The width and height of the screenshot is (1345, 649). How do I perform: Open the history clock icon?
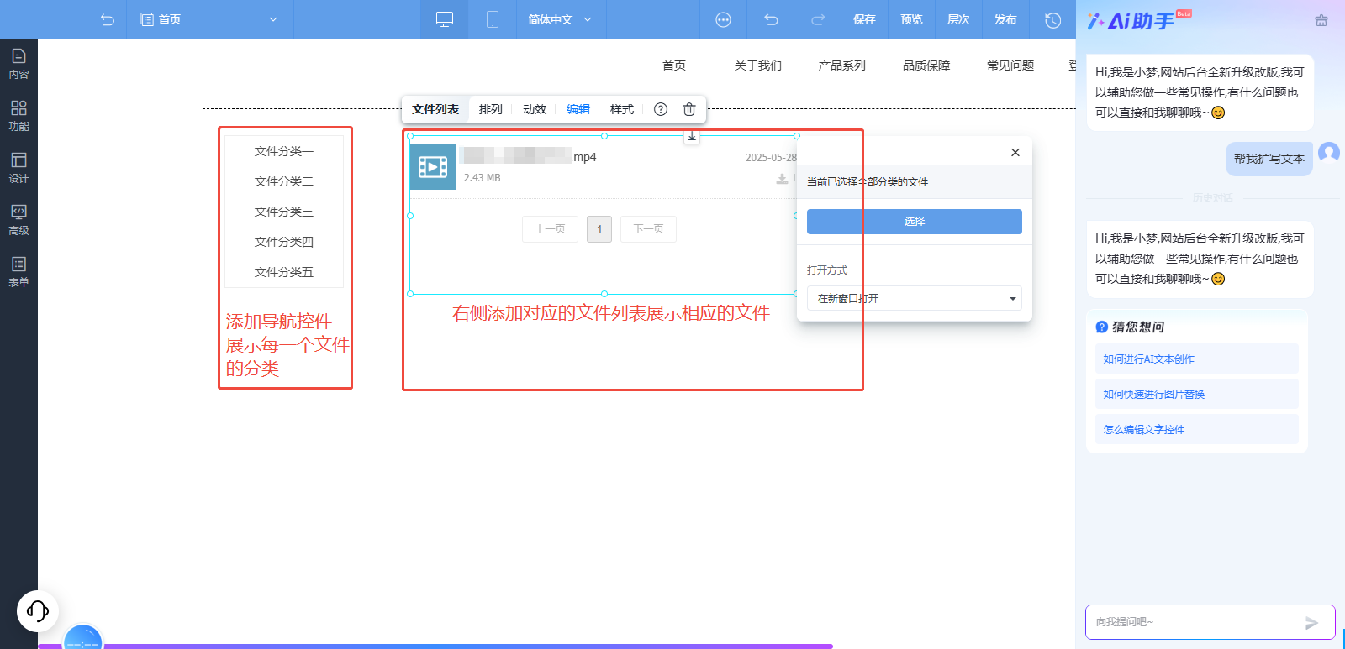[x=1052, y=19]
